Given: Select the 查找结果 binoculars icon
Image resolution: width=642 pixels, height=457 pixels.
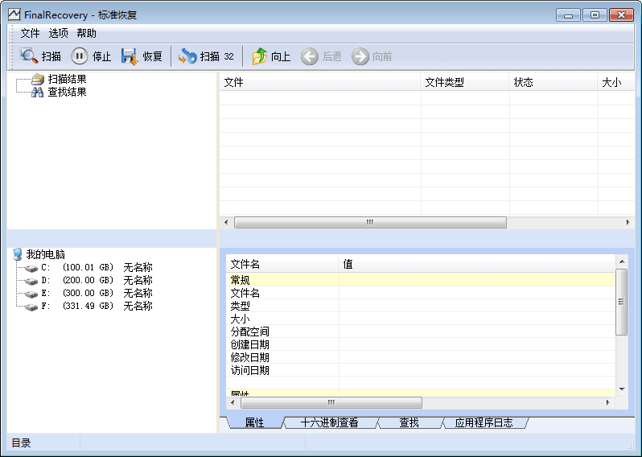Looking at the screenshot, I should tap(38, 93).
